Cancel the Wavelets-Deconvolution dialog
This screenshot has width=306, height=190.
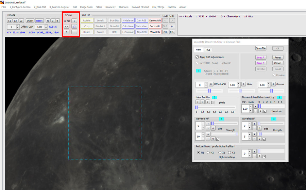pos(278,63)
